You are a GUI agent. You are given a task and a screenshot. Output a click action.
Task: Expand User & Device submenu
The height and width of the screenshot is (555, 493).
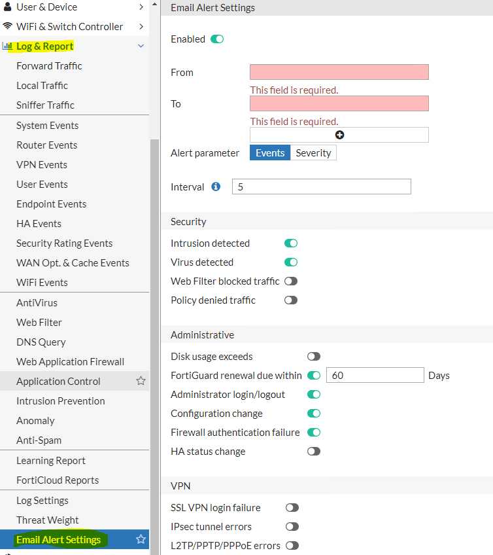tap(141, 7)
